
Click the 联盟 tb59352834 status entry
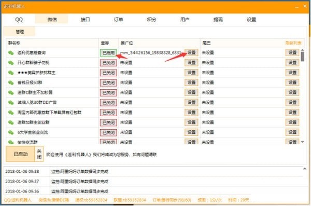coord(130,200)
